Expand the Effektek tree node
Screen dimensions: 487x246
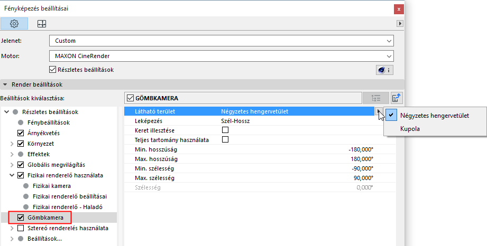point(12,154)
